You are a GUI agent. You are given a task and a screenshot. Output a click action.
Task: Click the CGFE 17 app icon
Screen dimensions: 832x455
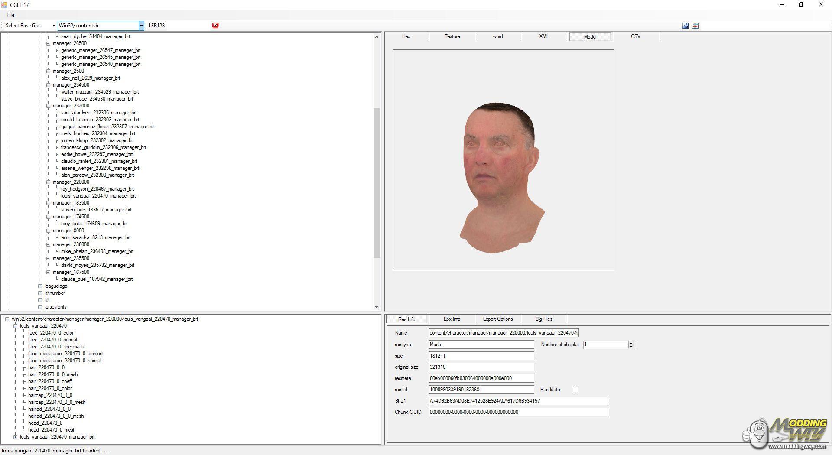4,5
